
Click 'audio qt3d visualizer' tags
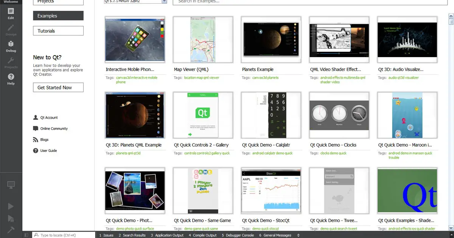click(404, 77)
